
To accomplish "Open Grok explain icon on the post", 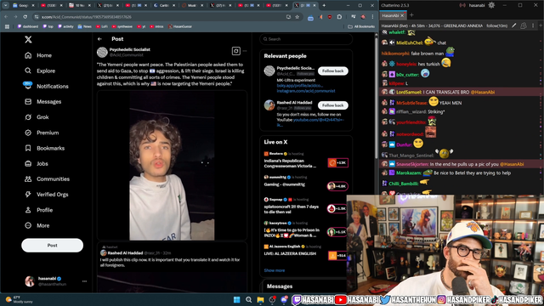I will pyautogui.click(x=236, y=51).
